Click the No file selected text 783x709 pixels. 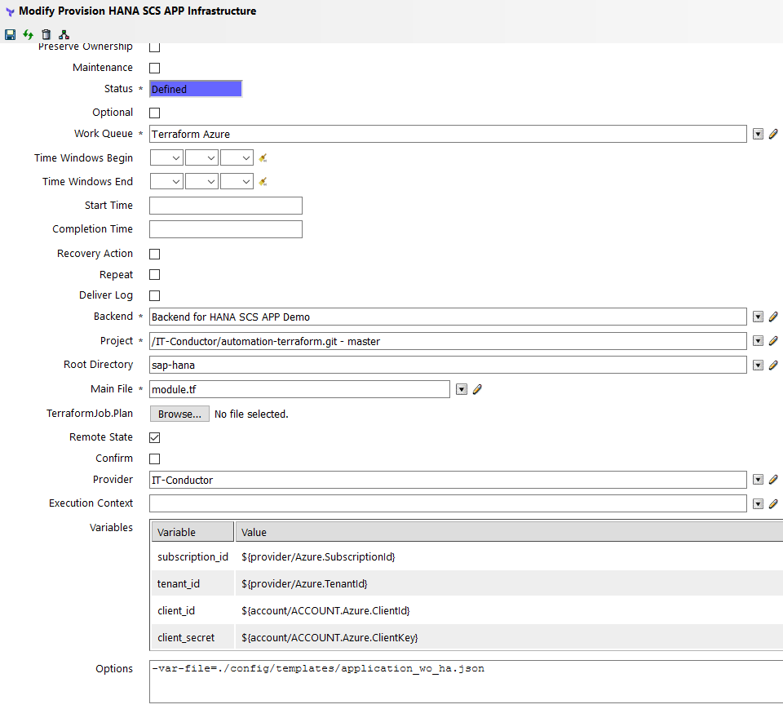coord(251,414)
